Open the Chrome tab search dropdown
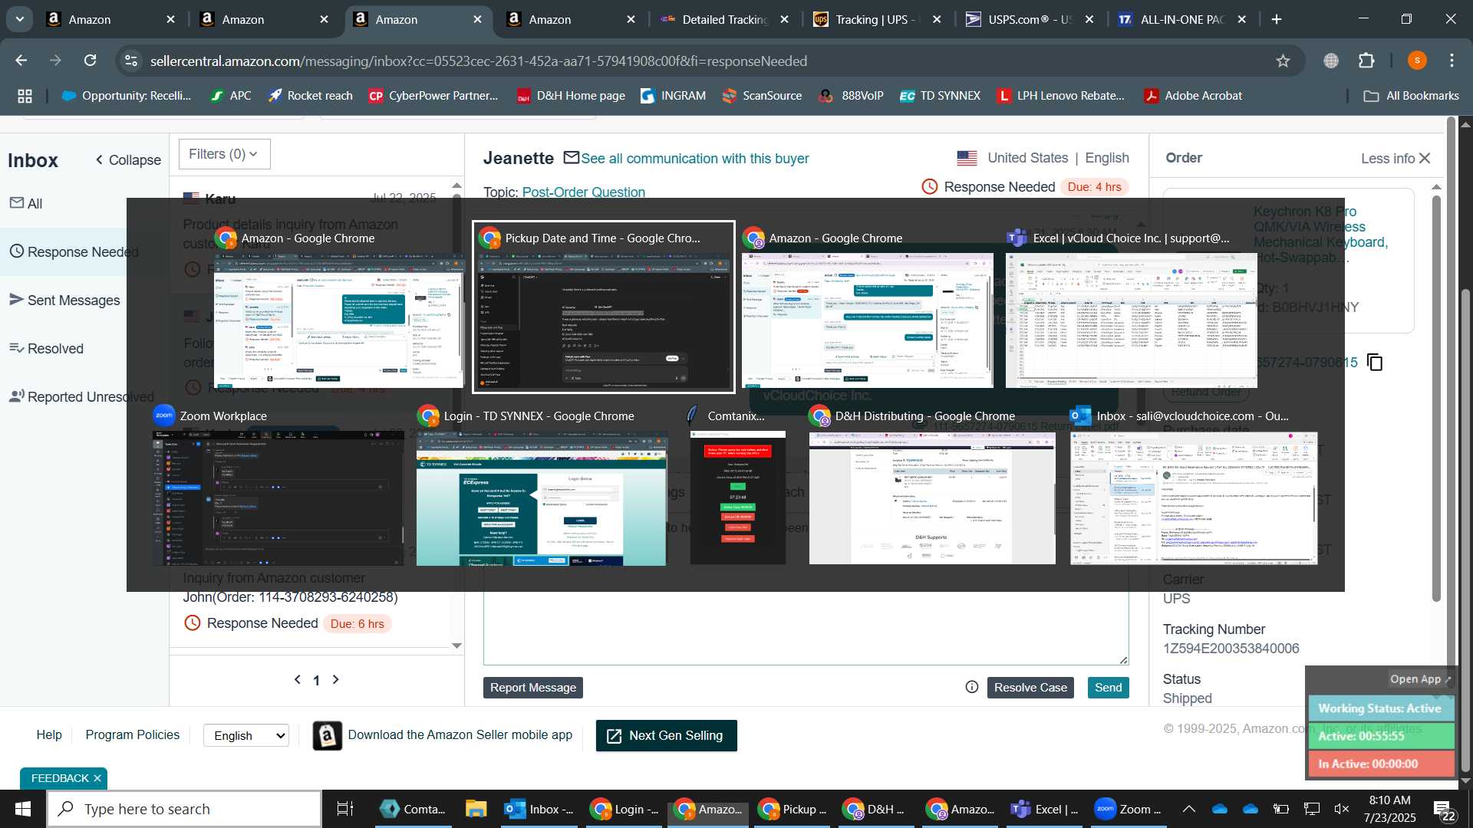 [x=19, y=19]
